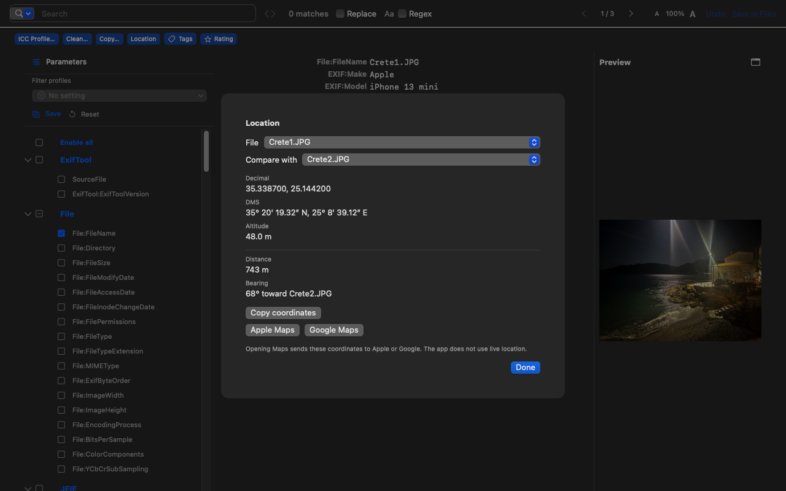The image size is (786, 491).
Task: Toggle the Replace checkbox
Action: click(340, 14)
